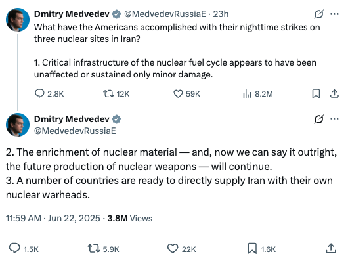Image resolution: width=348 pixels, height=260 pixels.
Task: Reply to the second tweet with 1.5K comments
Action: pos(24,249)
